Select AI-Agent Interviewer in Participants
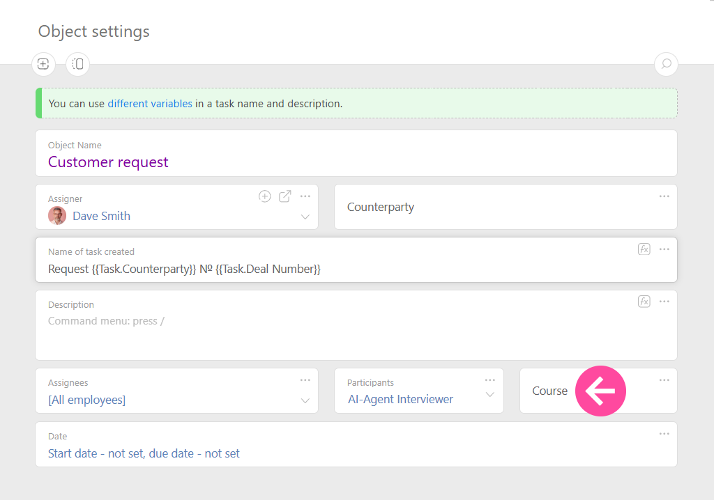714x500 pixels. coord(400,399)
